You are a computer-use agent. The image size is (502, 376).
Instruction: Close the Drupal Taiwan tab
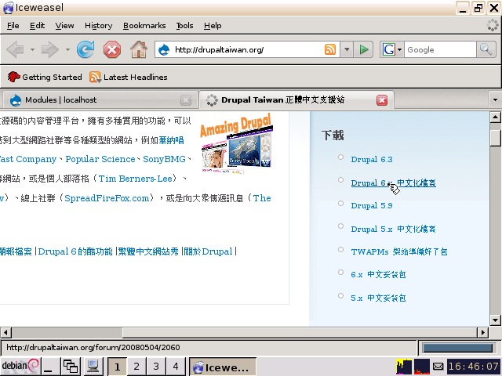pyautogui.click(x=382, y=100)
